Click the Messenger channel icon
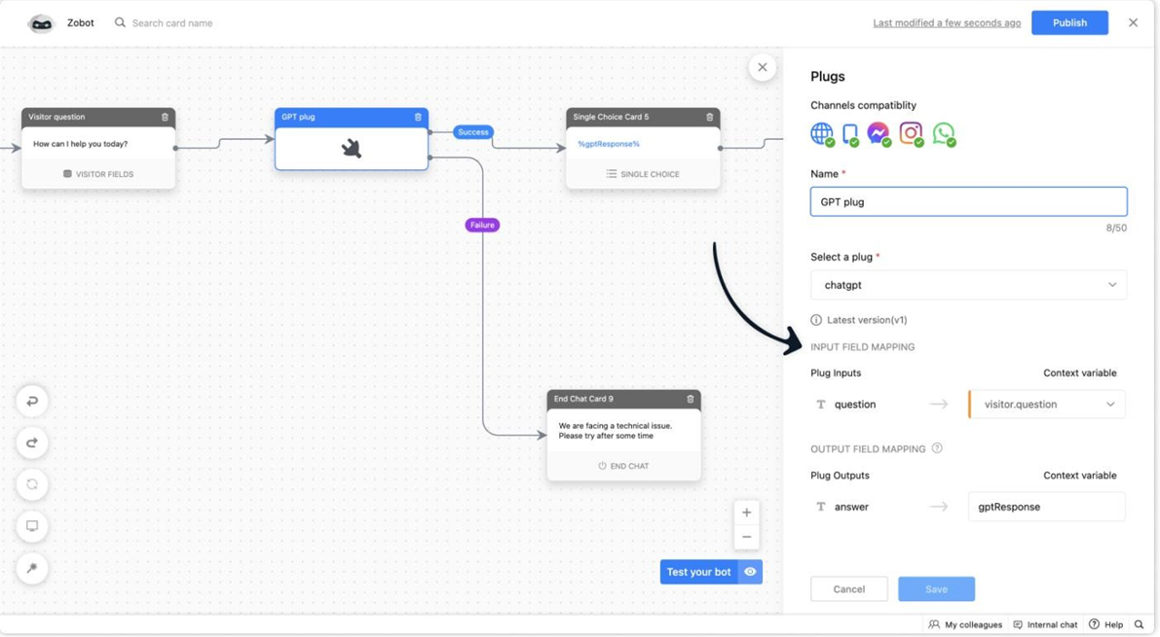 (879, 134)
